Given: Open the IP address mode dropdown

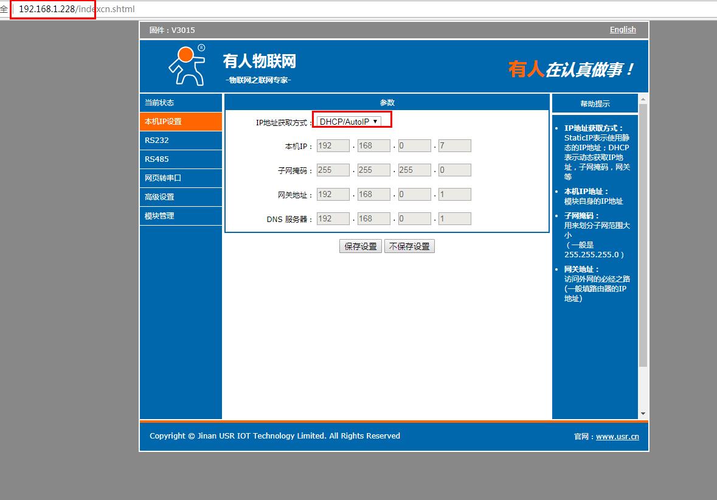Looking at the screenshot, I should 348,122.
